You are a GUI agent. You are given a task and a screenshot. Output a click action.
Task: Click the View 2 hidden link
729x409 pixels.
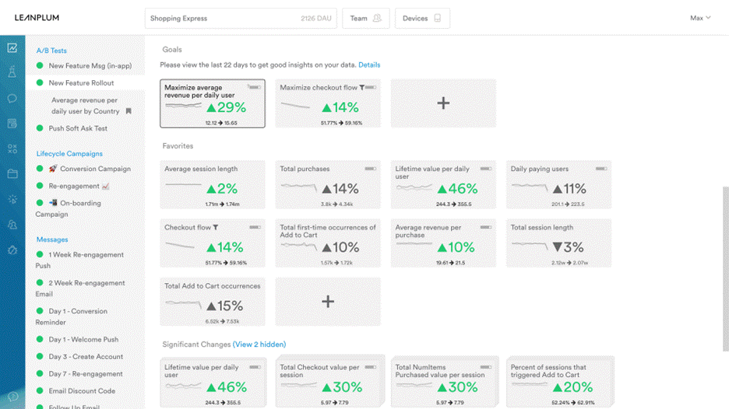[x=259, y=344]
